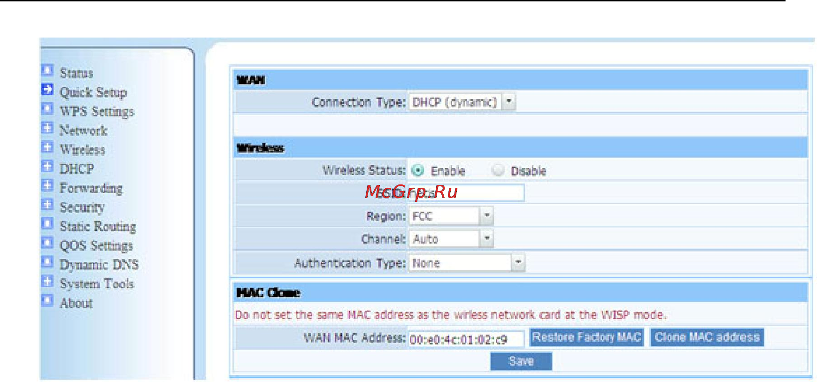Open the Authentication Type dropdown
The height and width of the screenshot is (382, 817).
467,263
